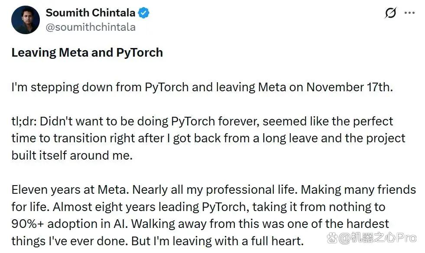Click the sentence I'm stepping down from PyTorch
This screenshot has width=425, height=253.
pyautogui.click(x=100, y=87)
